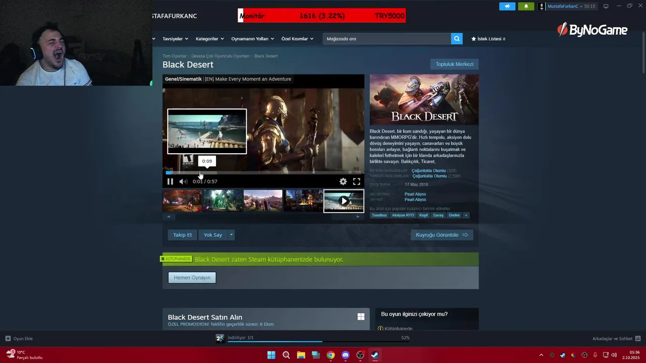Click the MustafaFurkanC profile avatar
Image resolution: width=646 pixels, height=363 pixels.
tap(542, 7)
